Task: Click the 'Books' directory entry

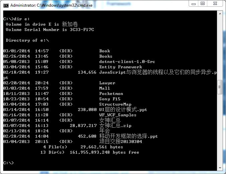Action: click(x=106, y=56)
